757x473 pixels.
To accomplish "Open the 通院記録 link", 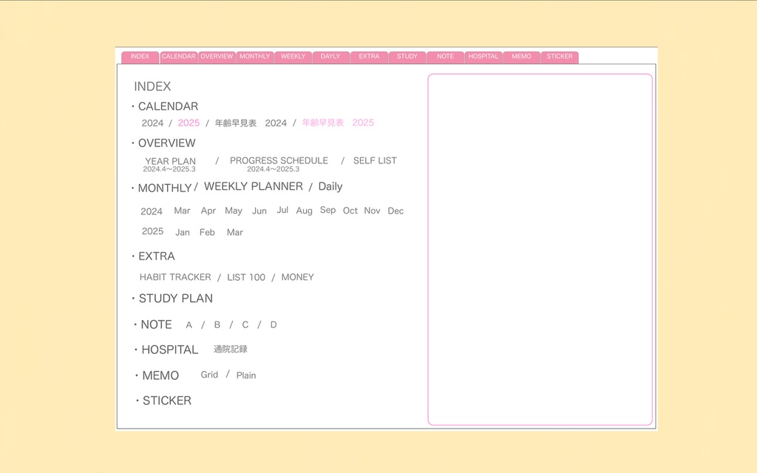I will point(231,349).
